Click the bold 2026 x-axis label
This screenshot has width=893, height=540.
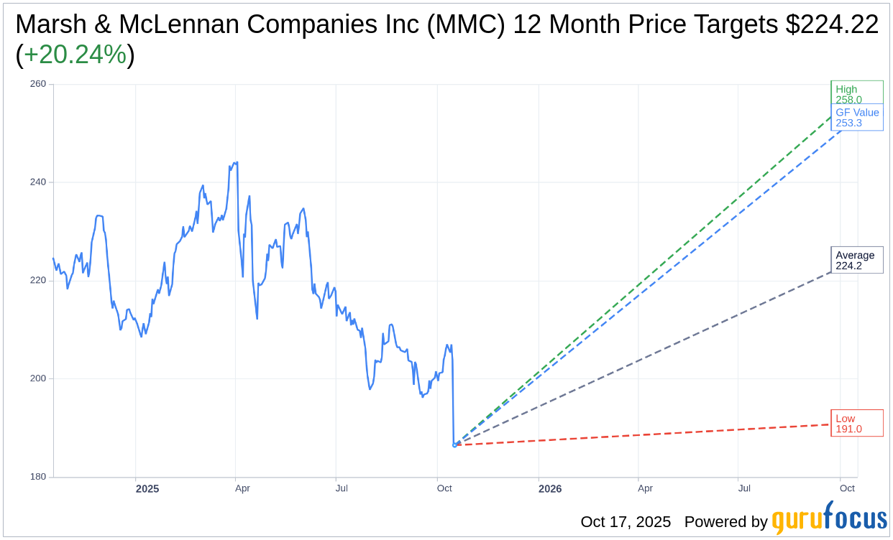click(550, 489)
